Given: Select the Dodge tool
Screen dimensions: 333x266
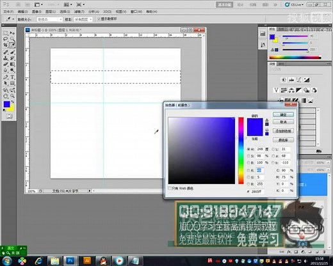Looking at the screenshot, I should pyautogui.click(x=12, y=70).
